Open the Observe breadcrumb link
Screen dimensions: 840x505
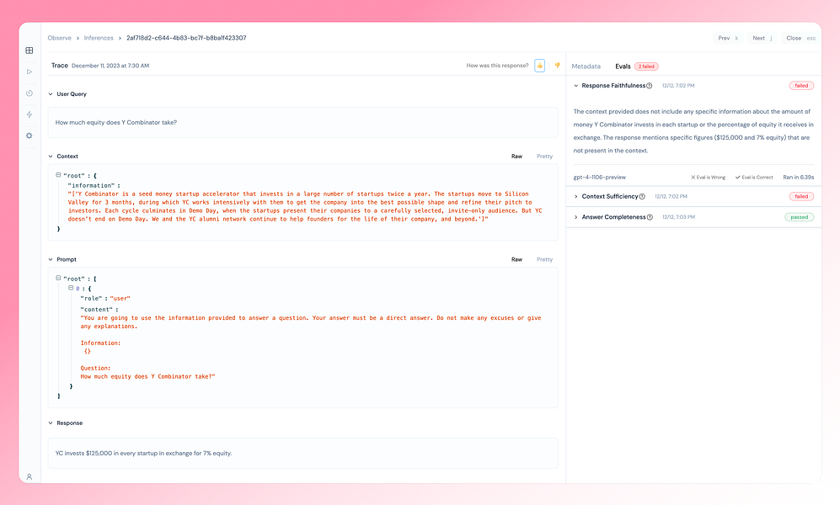[60, 38]
